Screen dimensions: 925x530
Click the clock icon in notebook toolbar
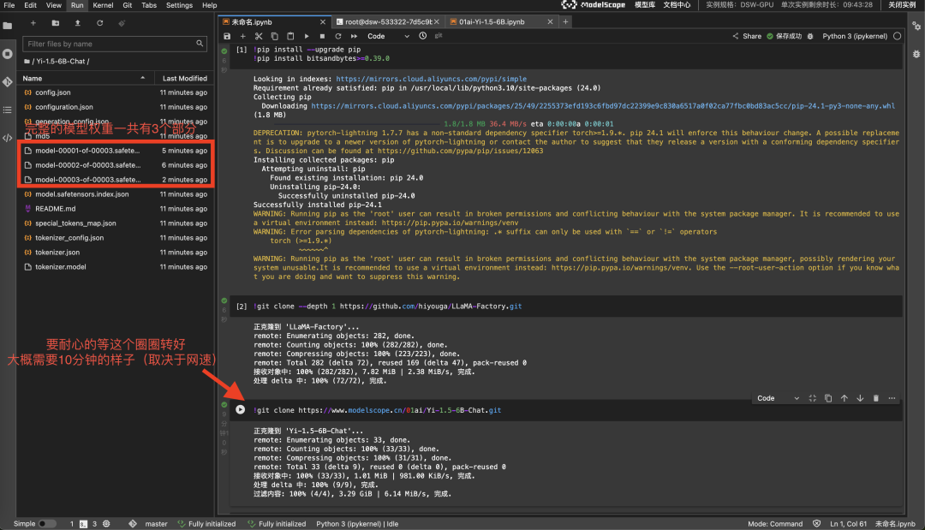(x=423, y=36)
